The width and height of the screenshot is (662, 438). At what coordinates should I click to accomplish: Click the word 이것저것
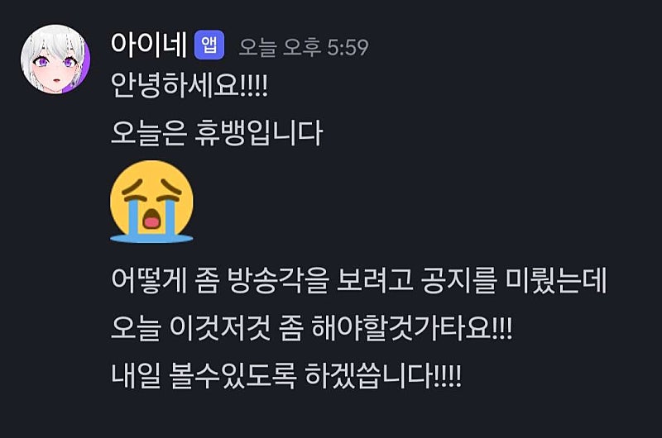pyautogui.click(x=220, y=327)
